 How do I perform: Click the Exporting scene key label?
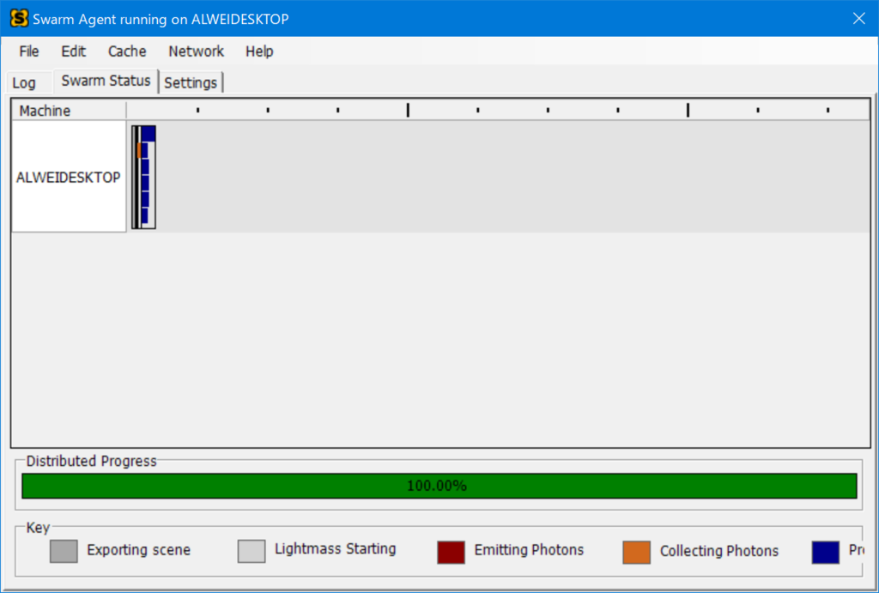[x=138, y=550]
